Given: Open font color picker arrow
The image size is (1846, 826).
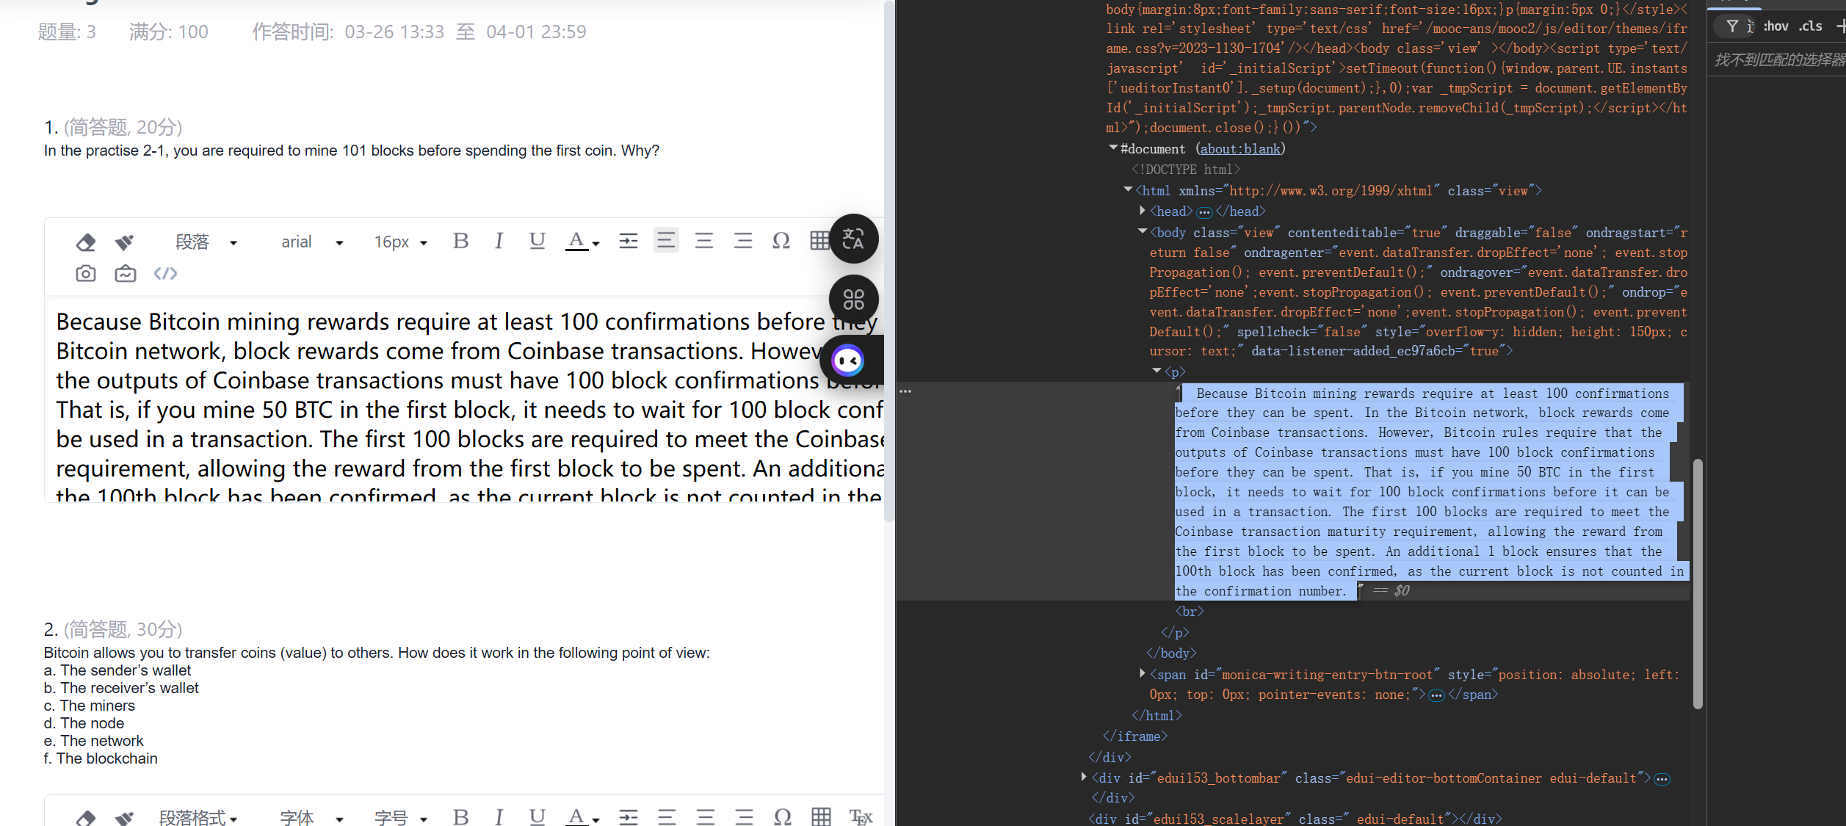Looking at the screenshot, I should [596, 243].
